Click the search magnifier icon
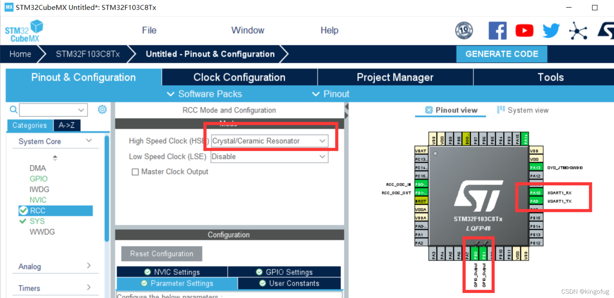The height and width of the screenshot is (298, 614). click(13, 110)
